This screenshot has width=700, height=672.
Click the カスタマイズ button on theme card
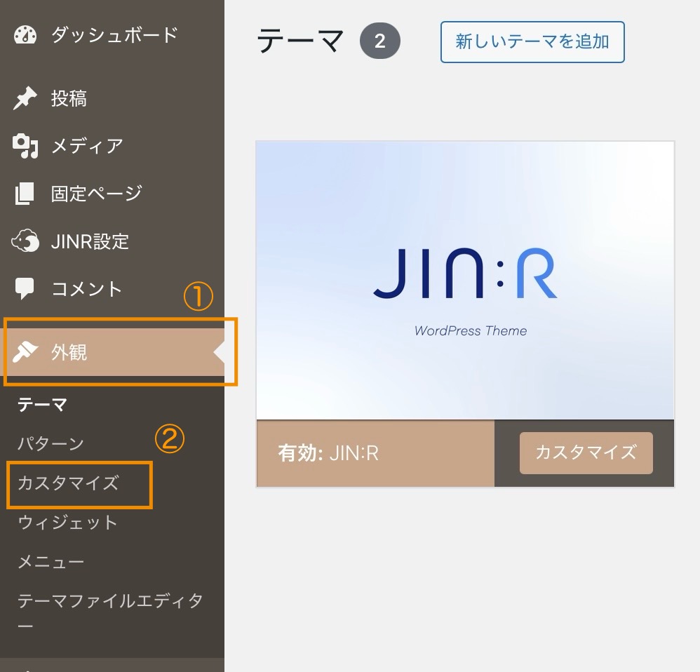pyautogui.click(x=586, y=452)
